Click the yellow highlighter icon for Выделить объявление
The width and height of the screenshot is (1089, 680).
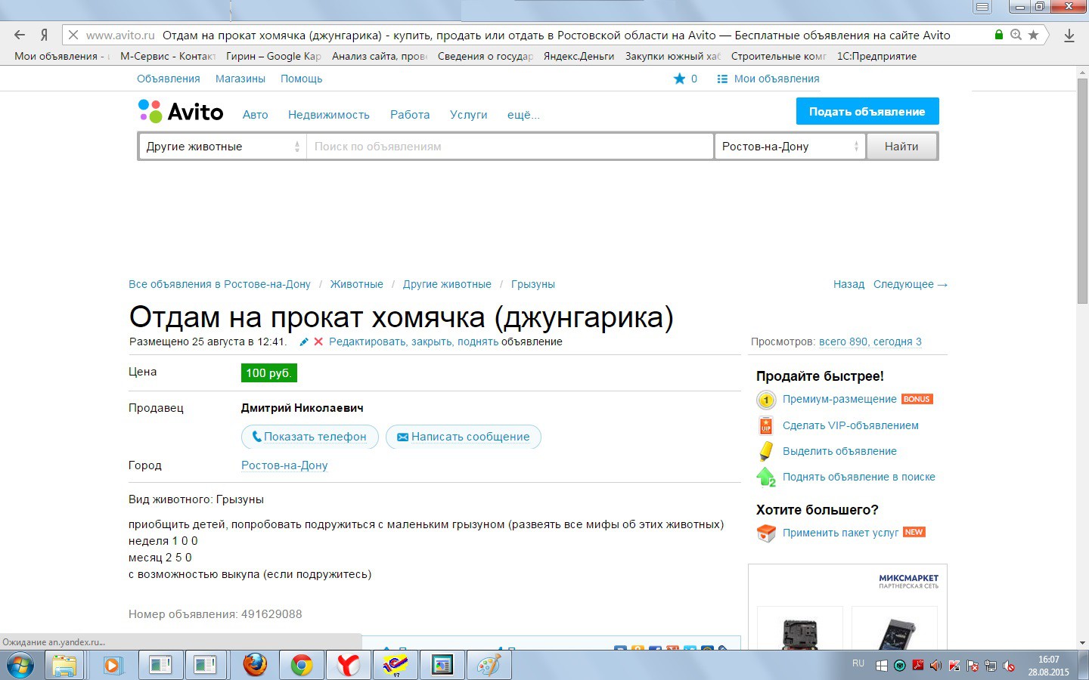766,451
